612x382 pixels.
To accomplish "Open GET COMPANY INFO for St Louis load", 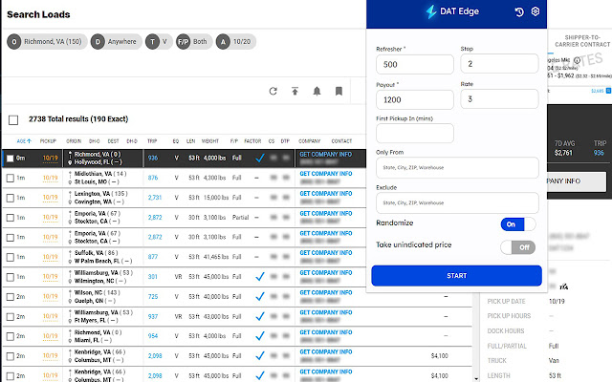I will pos(325,174).
